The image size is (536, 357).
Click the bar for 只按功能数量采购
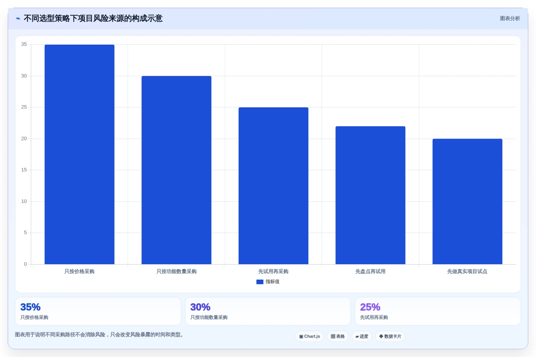pos(176,170)
